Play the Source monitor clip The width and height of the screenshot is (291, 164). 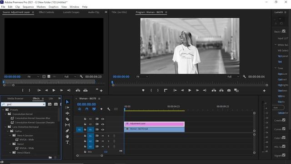point(54,90)
